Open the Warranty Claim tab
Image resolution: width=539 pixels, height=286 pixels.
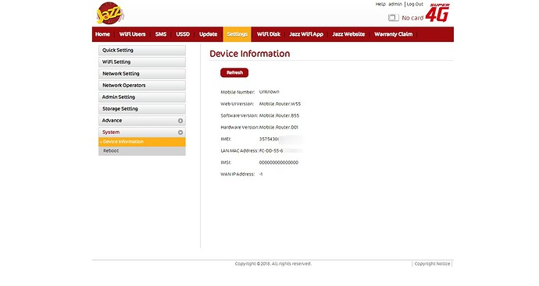point(393,34)
